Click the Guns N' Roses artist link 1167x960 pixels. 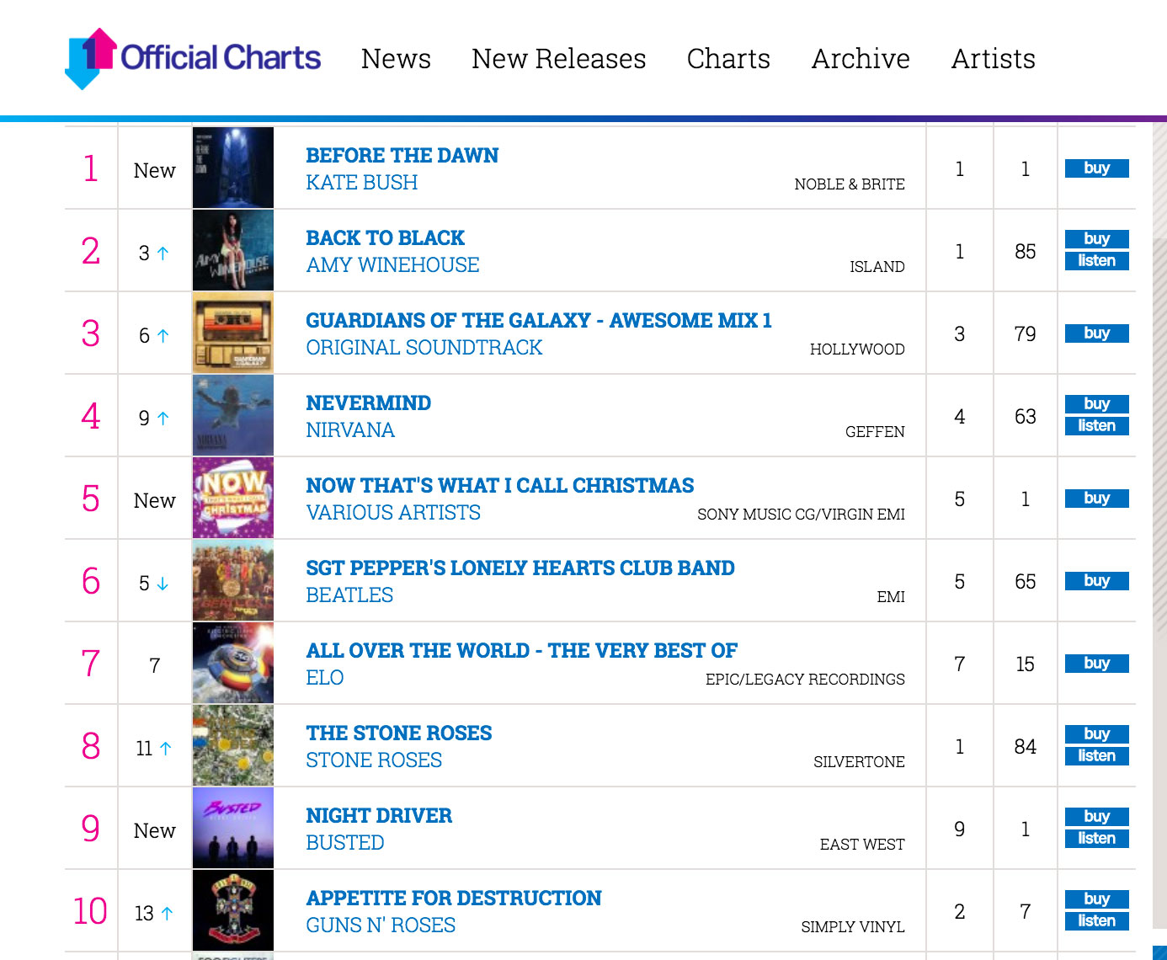point(381,925)
